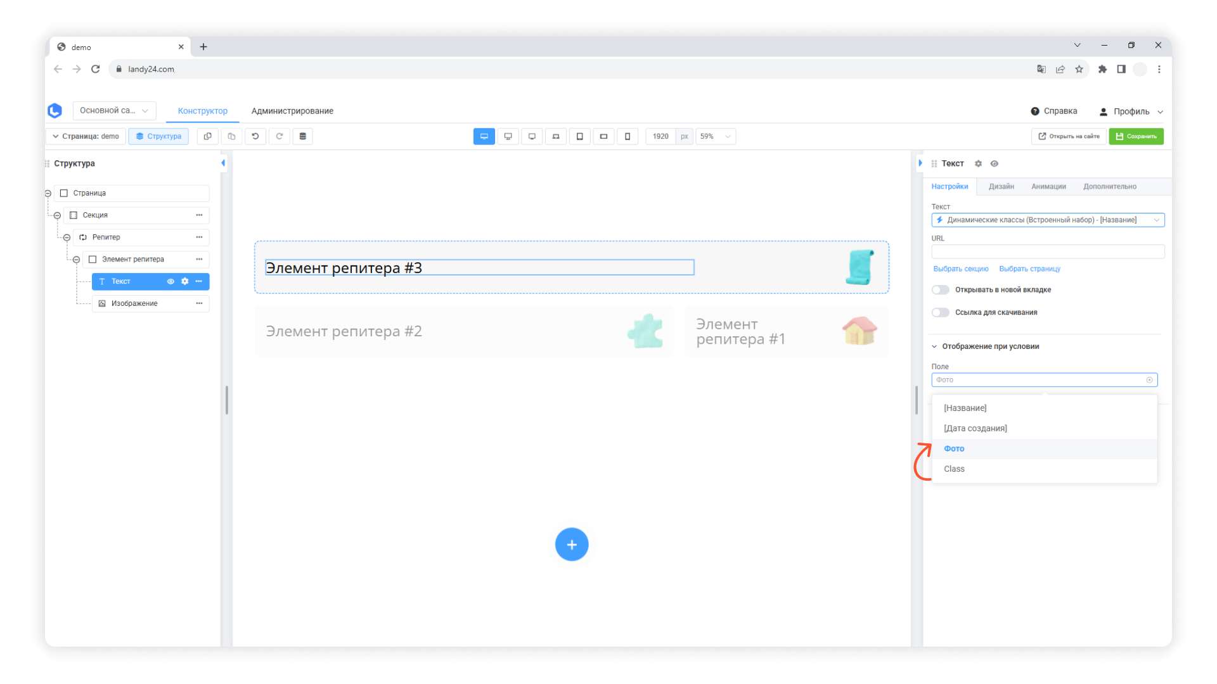Toggle "Ссылка для скачивания" switch
Image resolution: width=1217 pixels, height=684 pixels.
tap(940, 312)
